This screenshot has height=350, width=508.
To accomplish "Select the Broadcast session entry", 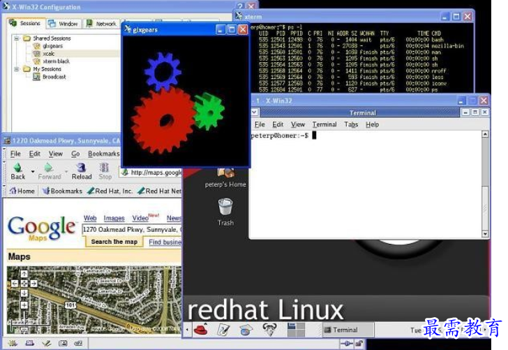I will pos(54,77).
